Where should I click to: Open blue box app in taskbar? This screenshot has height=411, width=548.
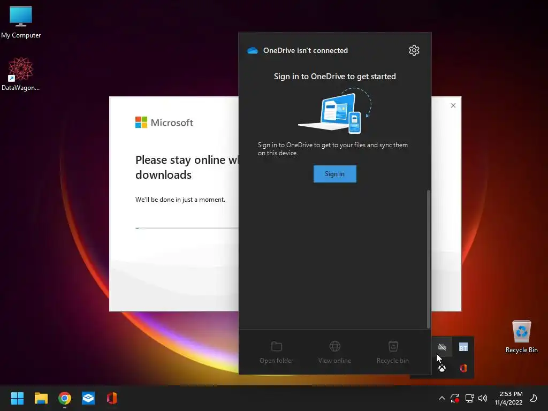(88, 398)
